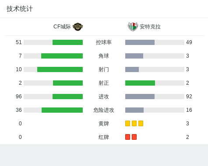
Task: Click the third yellow card icon
Action: pos(141,123)
